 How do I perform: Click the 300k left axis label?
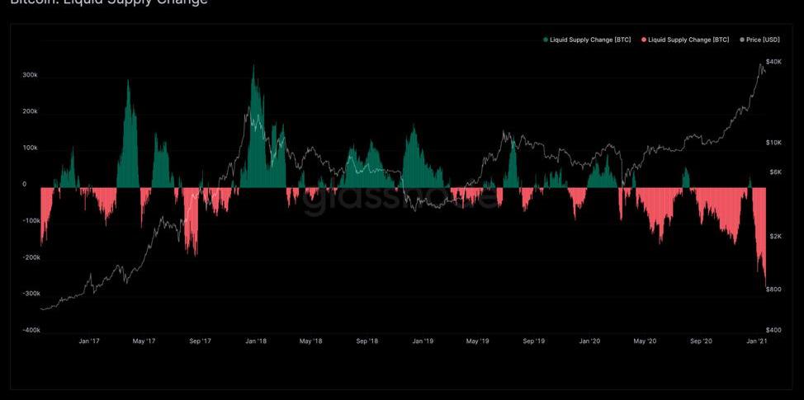pos(30,75)
